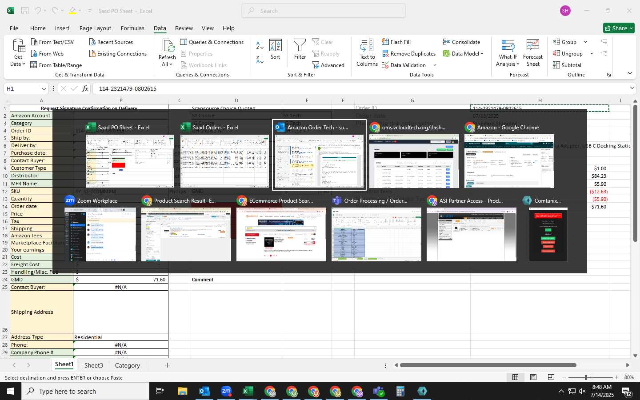Switch to the Review tab
Image resolution: width=640 pixels, height=400 pixels.
click(184, 28)
